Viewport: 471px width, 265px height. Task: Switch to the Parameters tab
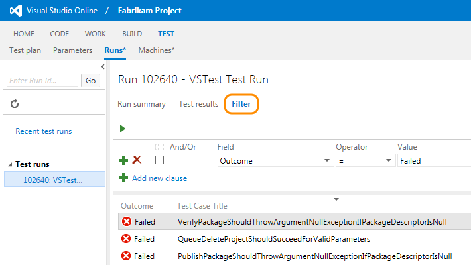pyautogui.click(x=73, y=50)
